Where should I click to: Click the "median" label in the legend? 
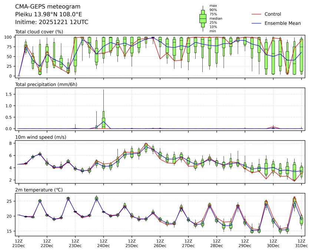pyautogui.click(x=216, y=18)
